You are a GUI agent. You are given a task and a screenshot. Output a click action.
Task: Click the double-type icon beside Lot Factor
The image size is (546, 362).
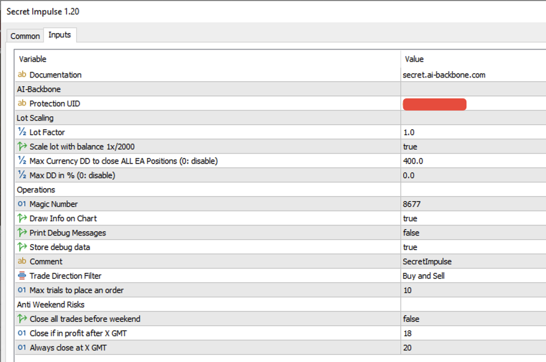[22, 132]
